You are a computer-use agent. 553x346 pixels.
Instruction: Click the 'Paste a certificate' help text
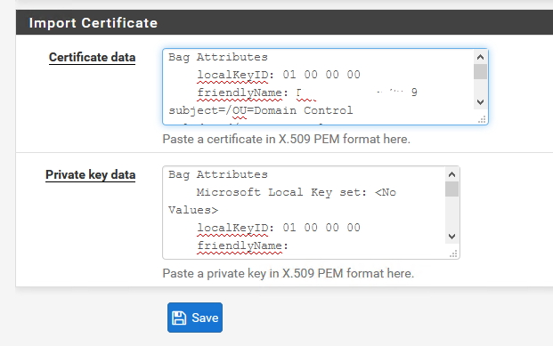[x=286, y=139]
